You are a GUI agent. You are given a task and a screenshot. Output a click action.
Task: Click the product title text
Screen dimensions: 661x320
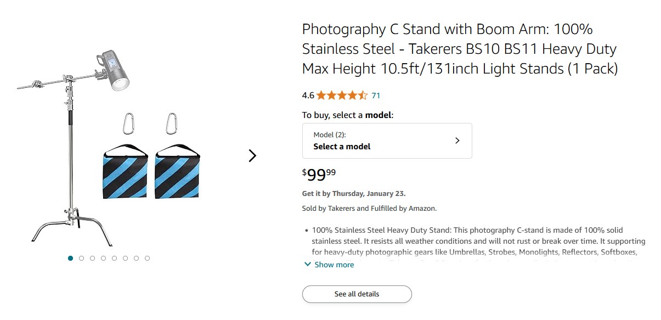pos(460,49)
